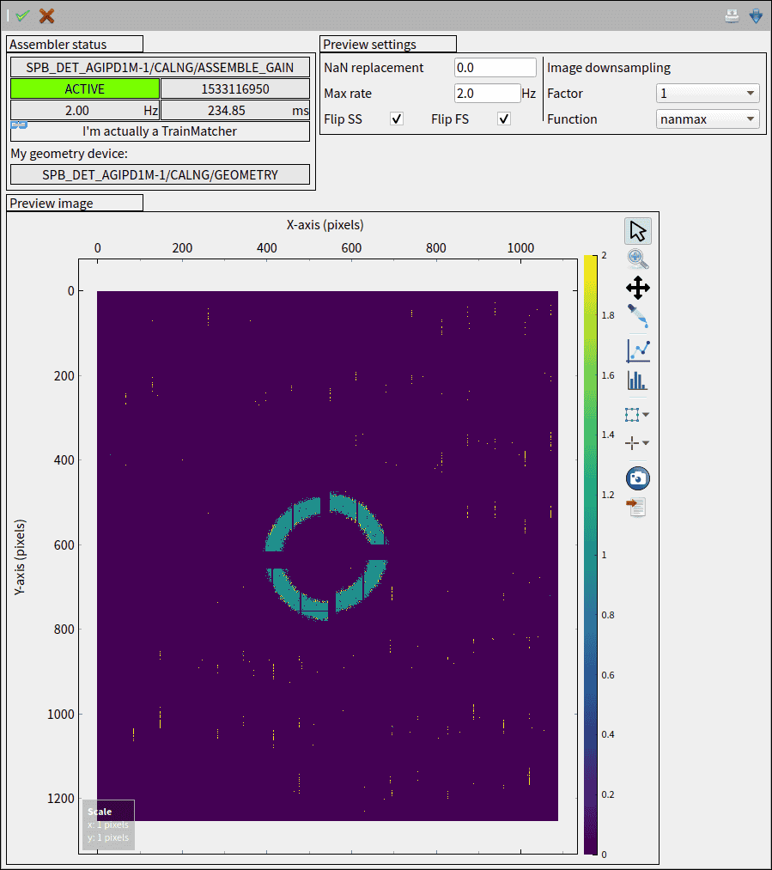Image resolution: width=772 pixels, height=870 pixels.
Task: Activate the magnifier zoom tool
Action: pyautogui.click(x=638, y=259)
